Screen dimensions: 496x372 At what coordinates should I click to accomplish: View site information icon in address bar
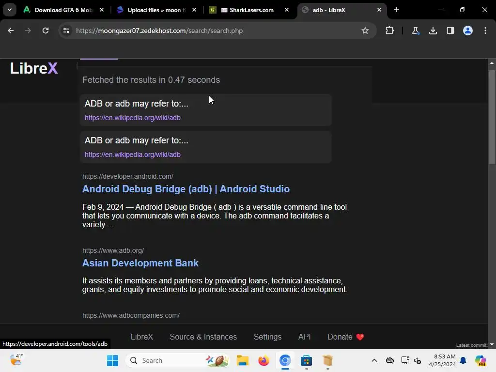tap(66, 31)
